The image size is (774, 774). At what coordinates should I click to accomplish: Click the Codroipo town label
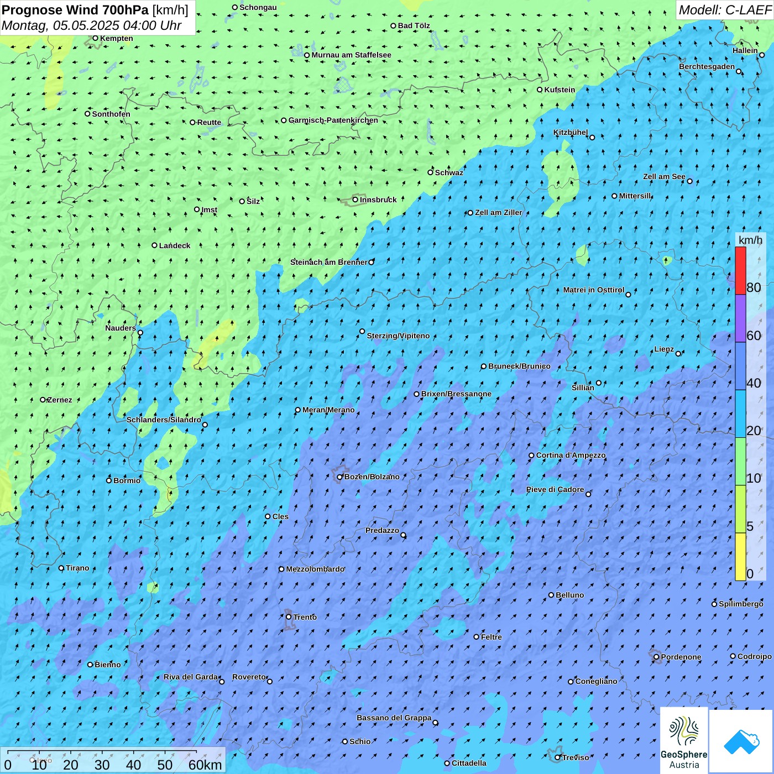pos(754,656)
